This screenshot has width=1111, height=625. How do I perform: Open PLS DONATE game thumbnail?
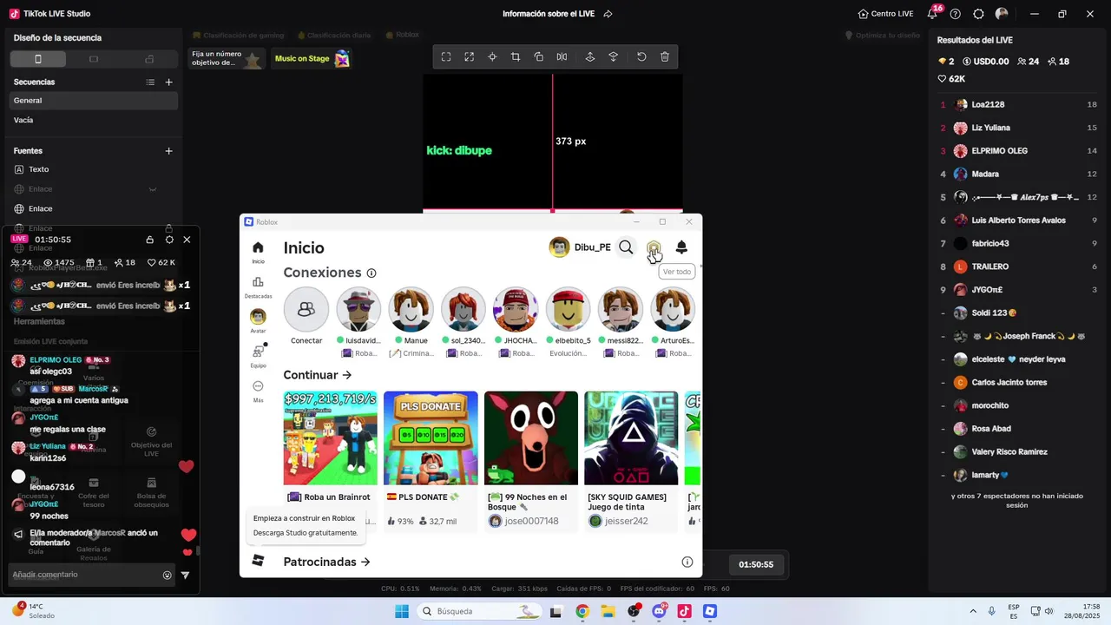click(x=431, y=438)
